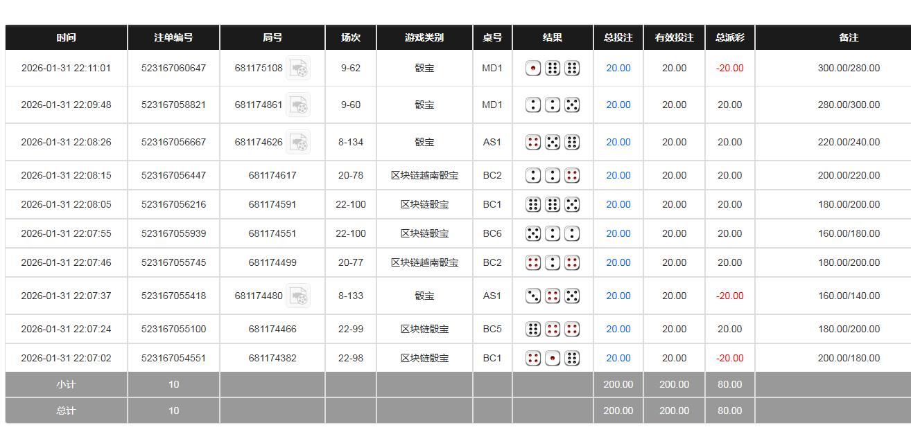911x441 pixels.
Task: Open the blue 20.00 bet link for order 523167054551
Action: (618, 357)
